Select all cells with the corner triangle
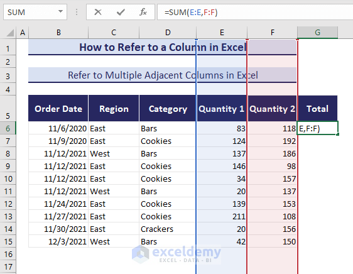Viewport: 353px width, 274px height. pos(10,33)
